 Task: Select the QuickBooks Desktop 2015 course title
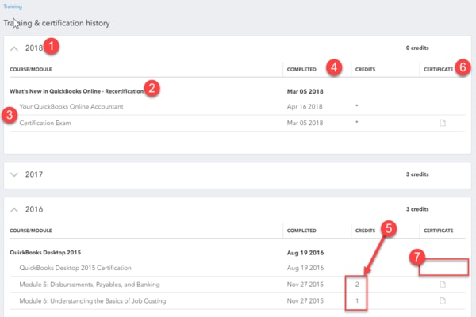coord(45,252)
